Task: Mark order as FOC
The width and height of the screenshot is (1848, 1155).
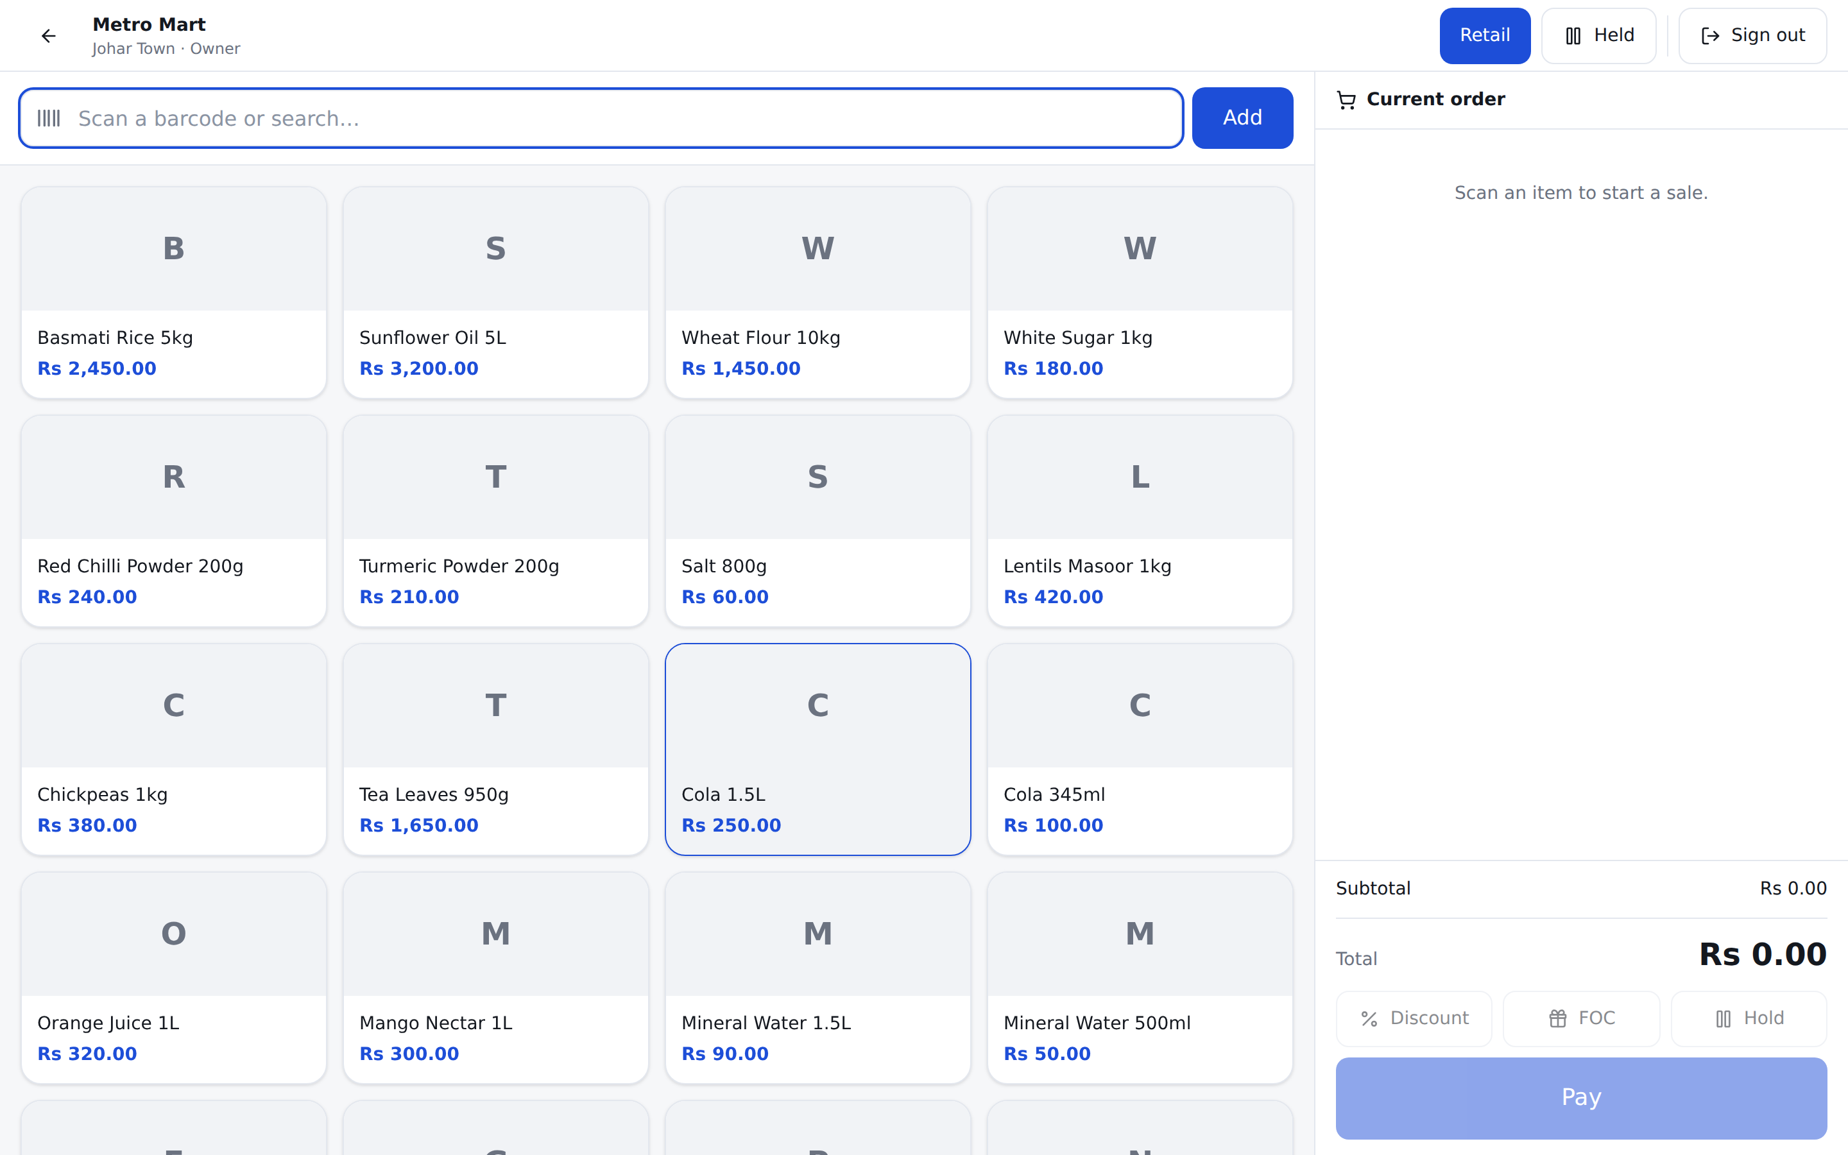Action: tap(1582, 1018)
